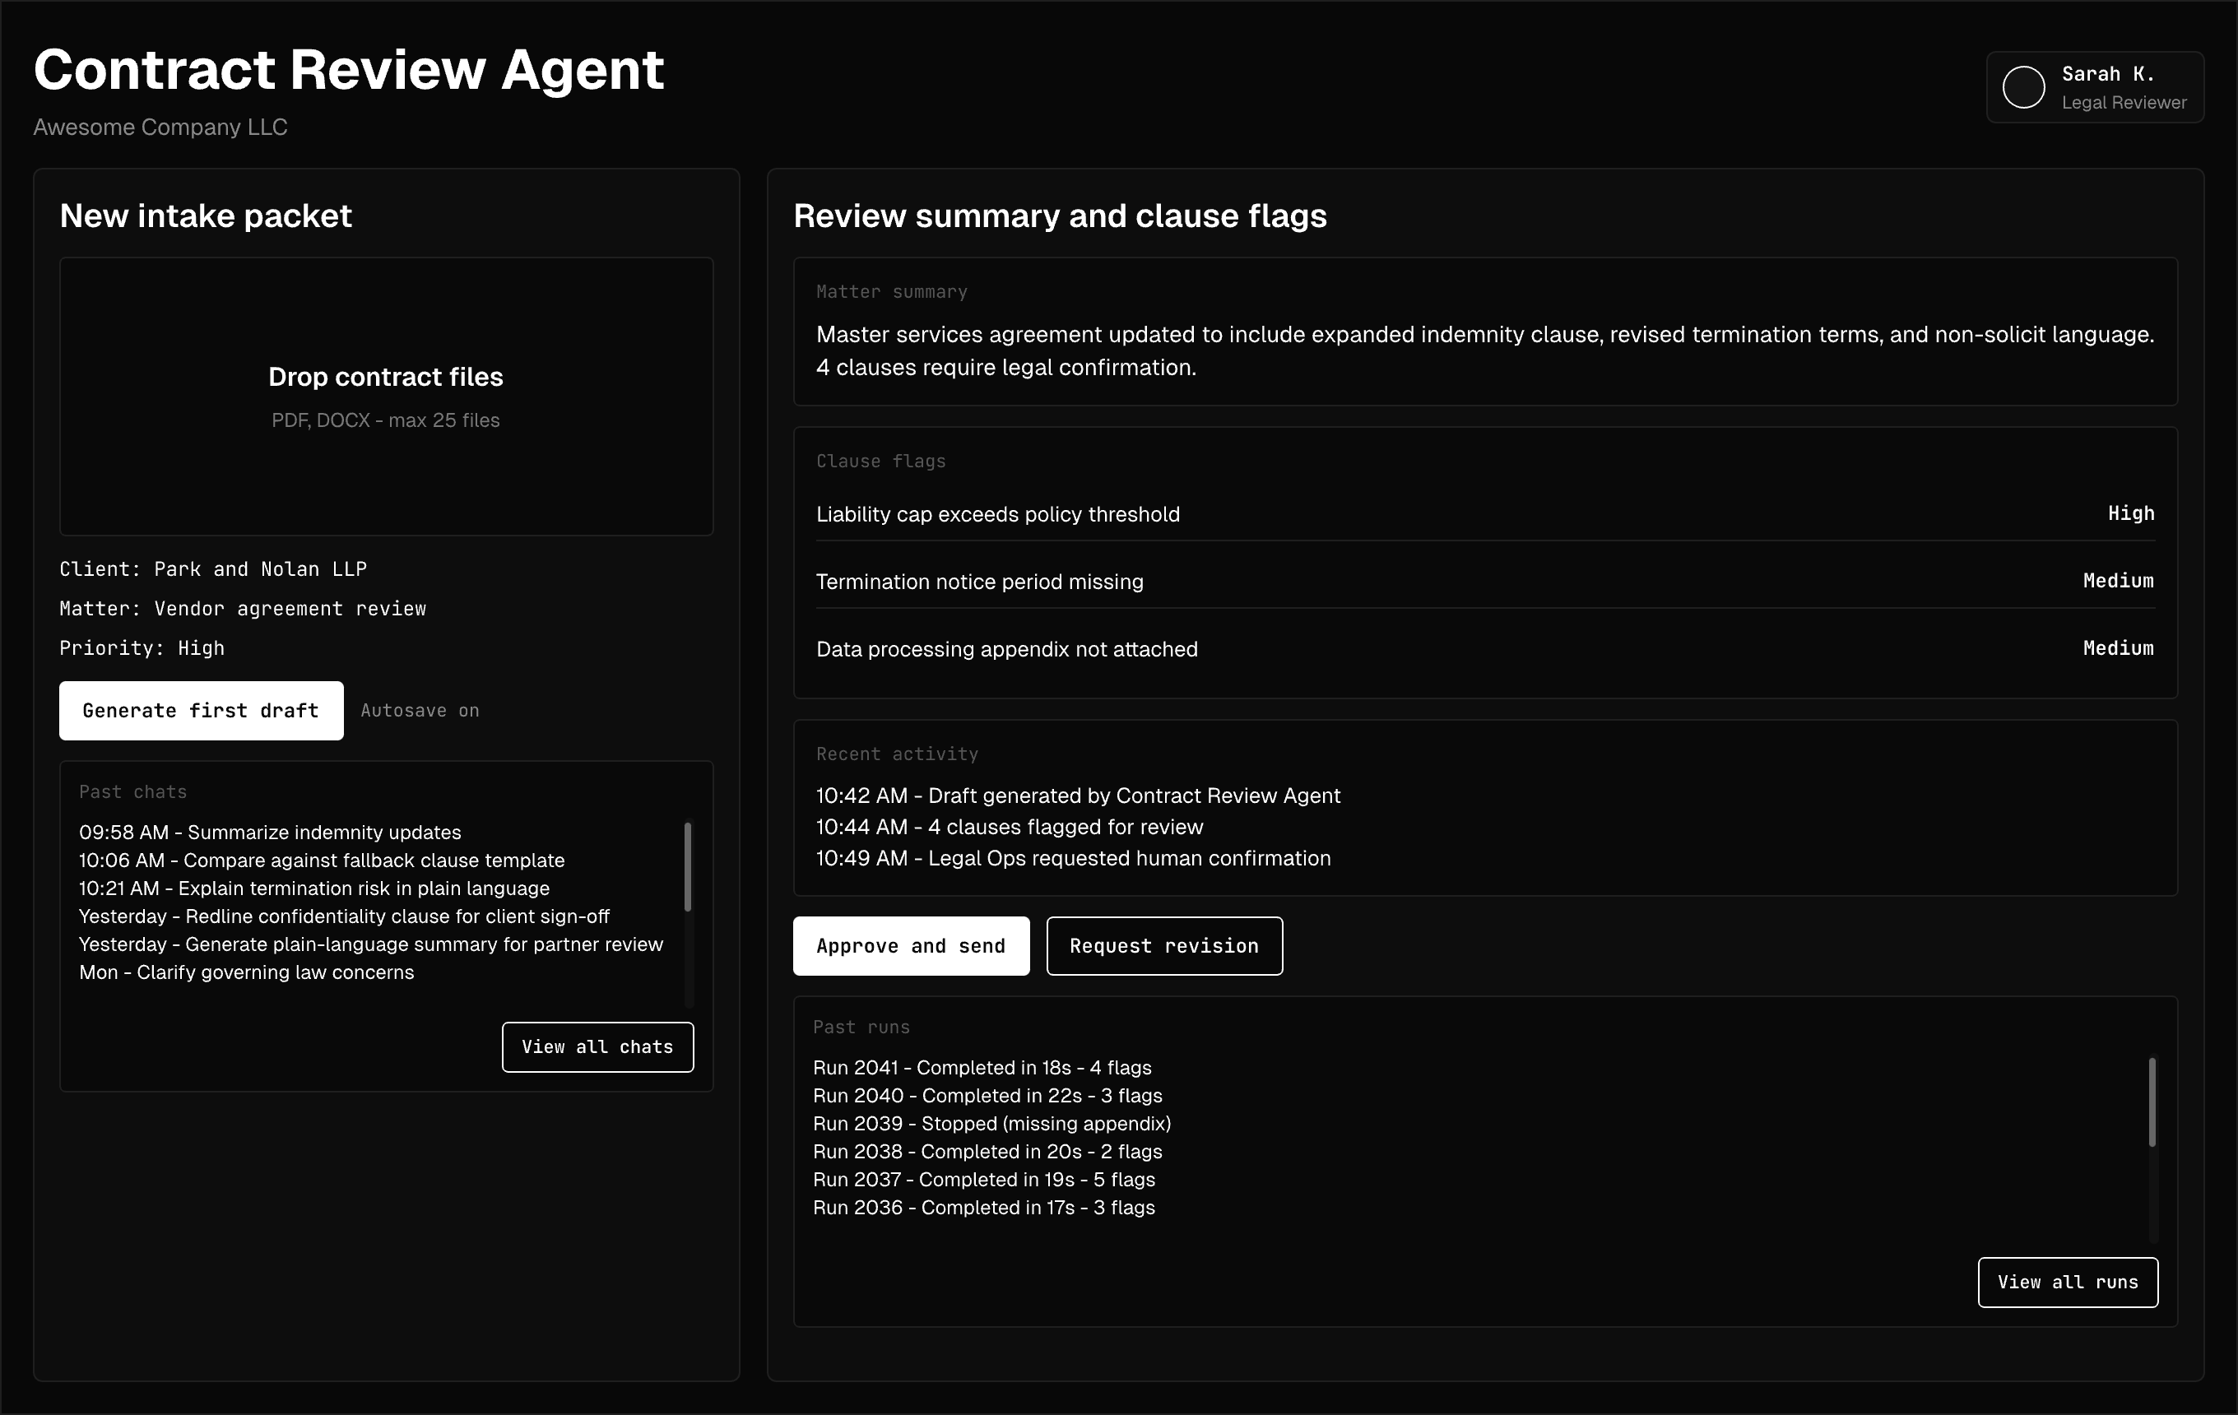This screenshot has width=2238, height=1415.
Task: Select Run 2039 stopped for missing appendix
Action: [x=991, y=1123]
